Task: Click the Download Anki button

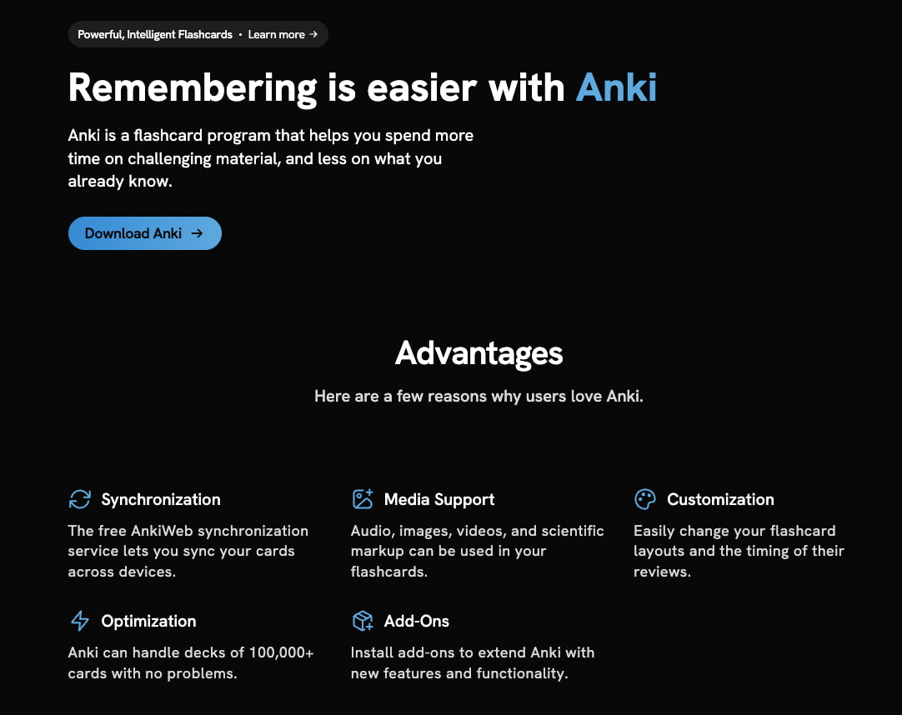Action: [x=144, y=233]
